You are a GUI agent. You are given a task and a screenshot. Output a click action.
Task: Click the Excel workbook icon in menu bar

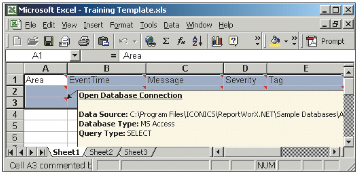point(16,24)
